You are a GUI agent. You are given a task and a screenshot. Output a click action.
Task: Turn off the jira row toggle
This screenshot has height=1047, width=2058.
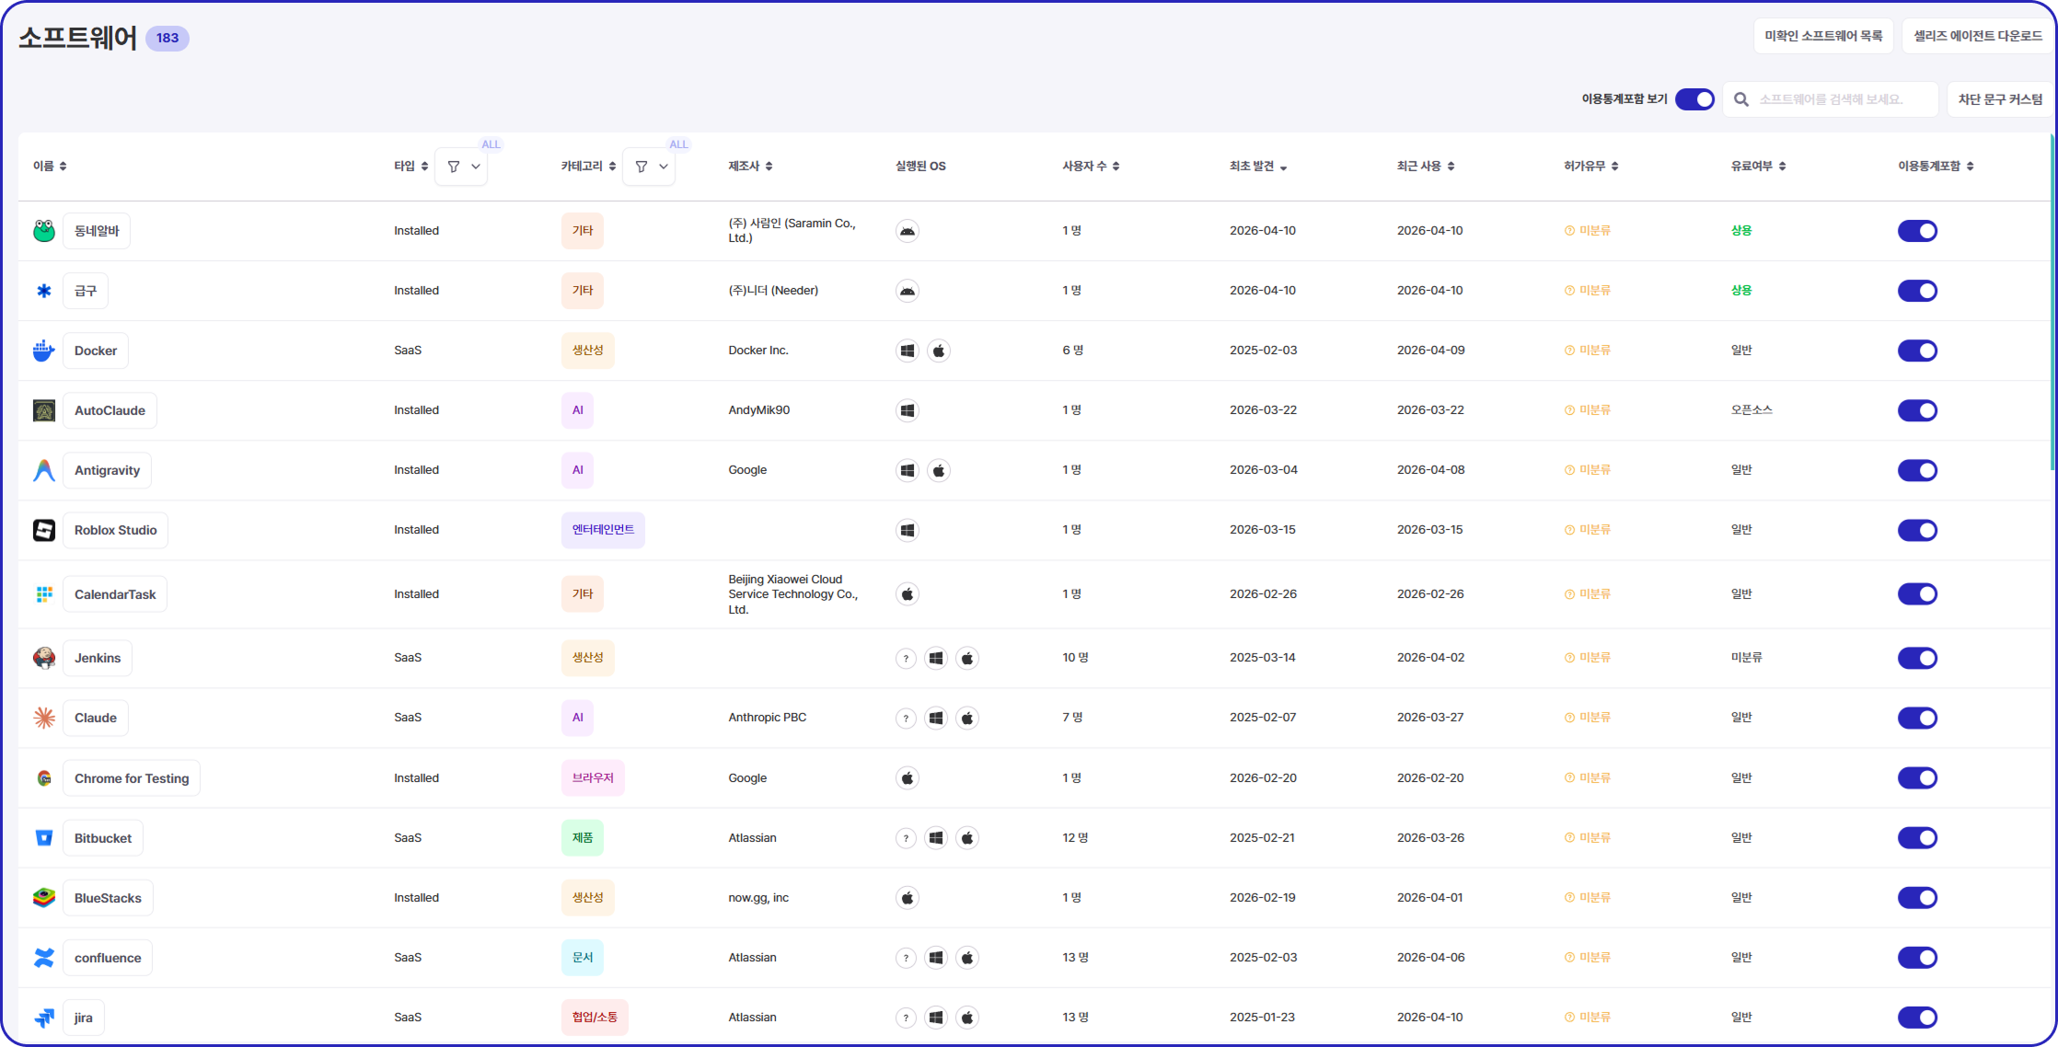[1916, 1018]
